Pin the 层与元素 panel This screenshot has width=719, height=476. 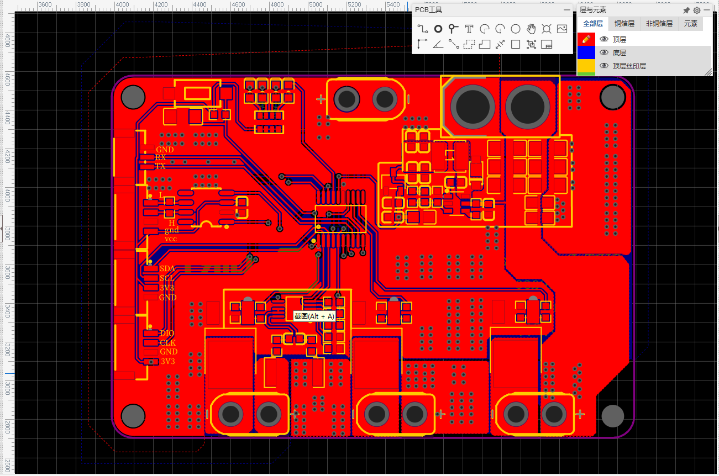[686, 10]
